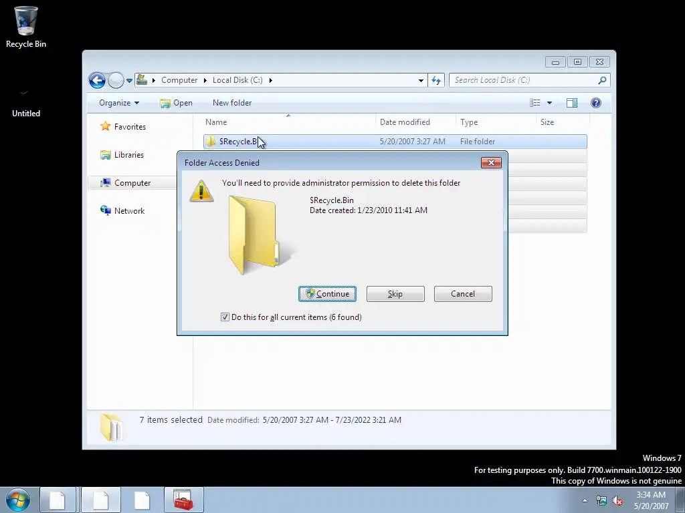
Task: Click the Skip button
Action: tap(395, 294)
